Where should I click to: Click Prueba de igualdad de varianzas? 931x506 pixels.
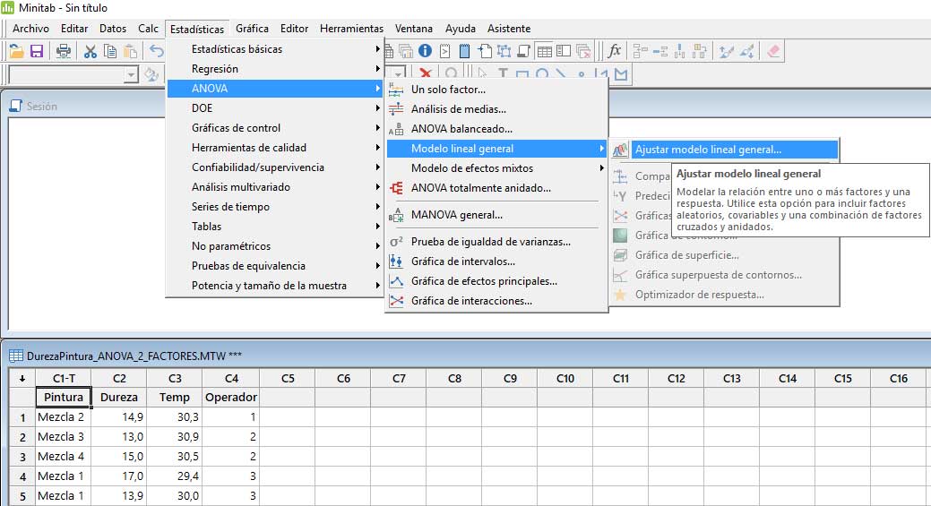[490, 242]
